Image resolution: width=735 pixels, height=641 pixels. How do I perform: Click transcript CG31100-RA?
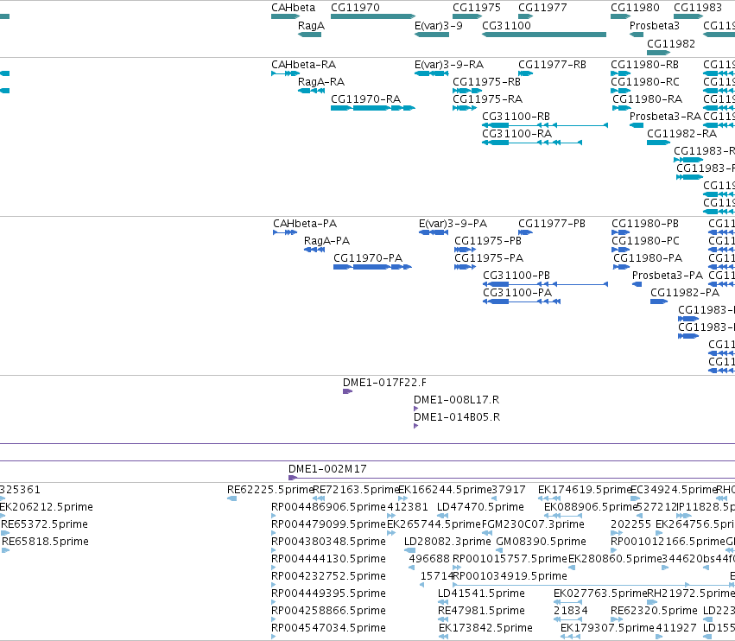coord(532,143)
